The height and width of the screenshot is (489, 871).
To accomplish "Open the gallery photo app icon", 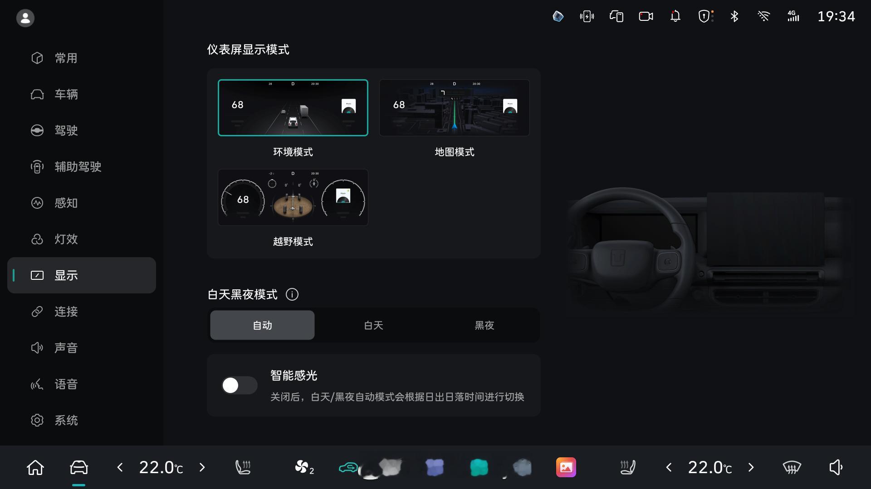I will click(x=566, y=467).
